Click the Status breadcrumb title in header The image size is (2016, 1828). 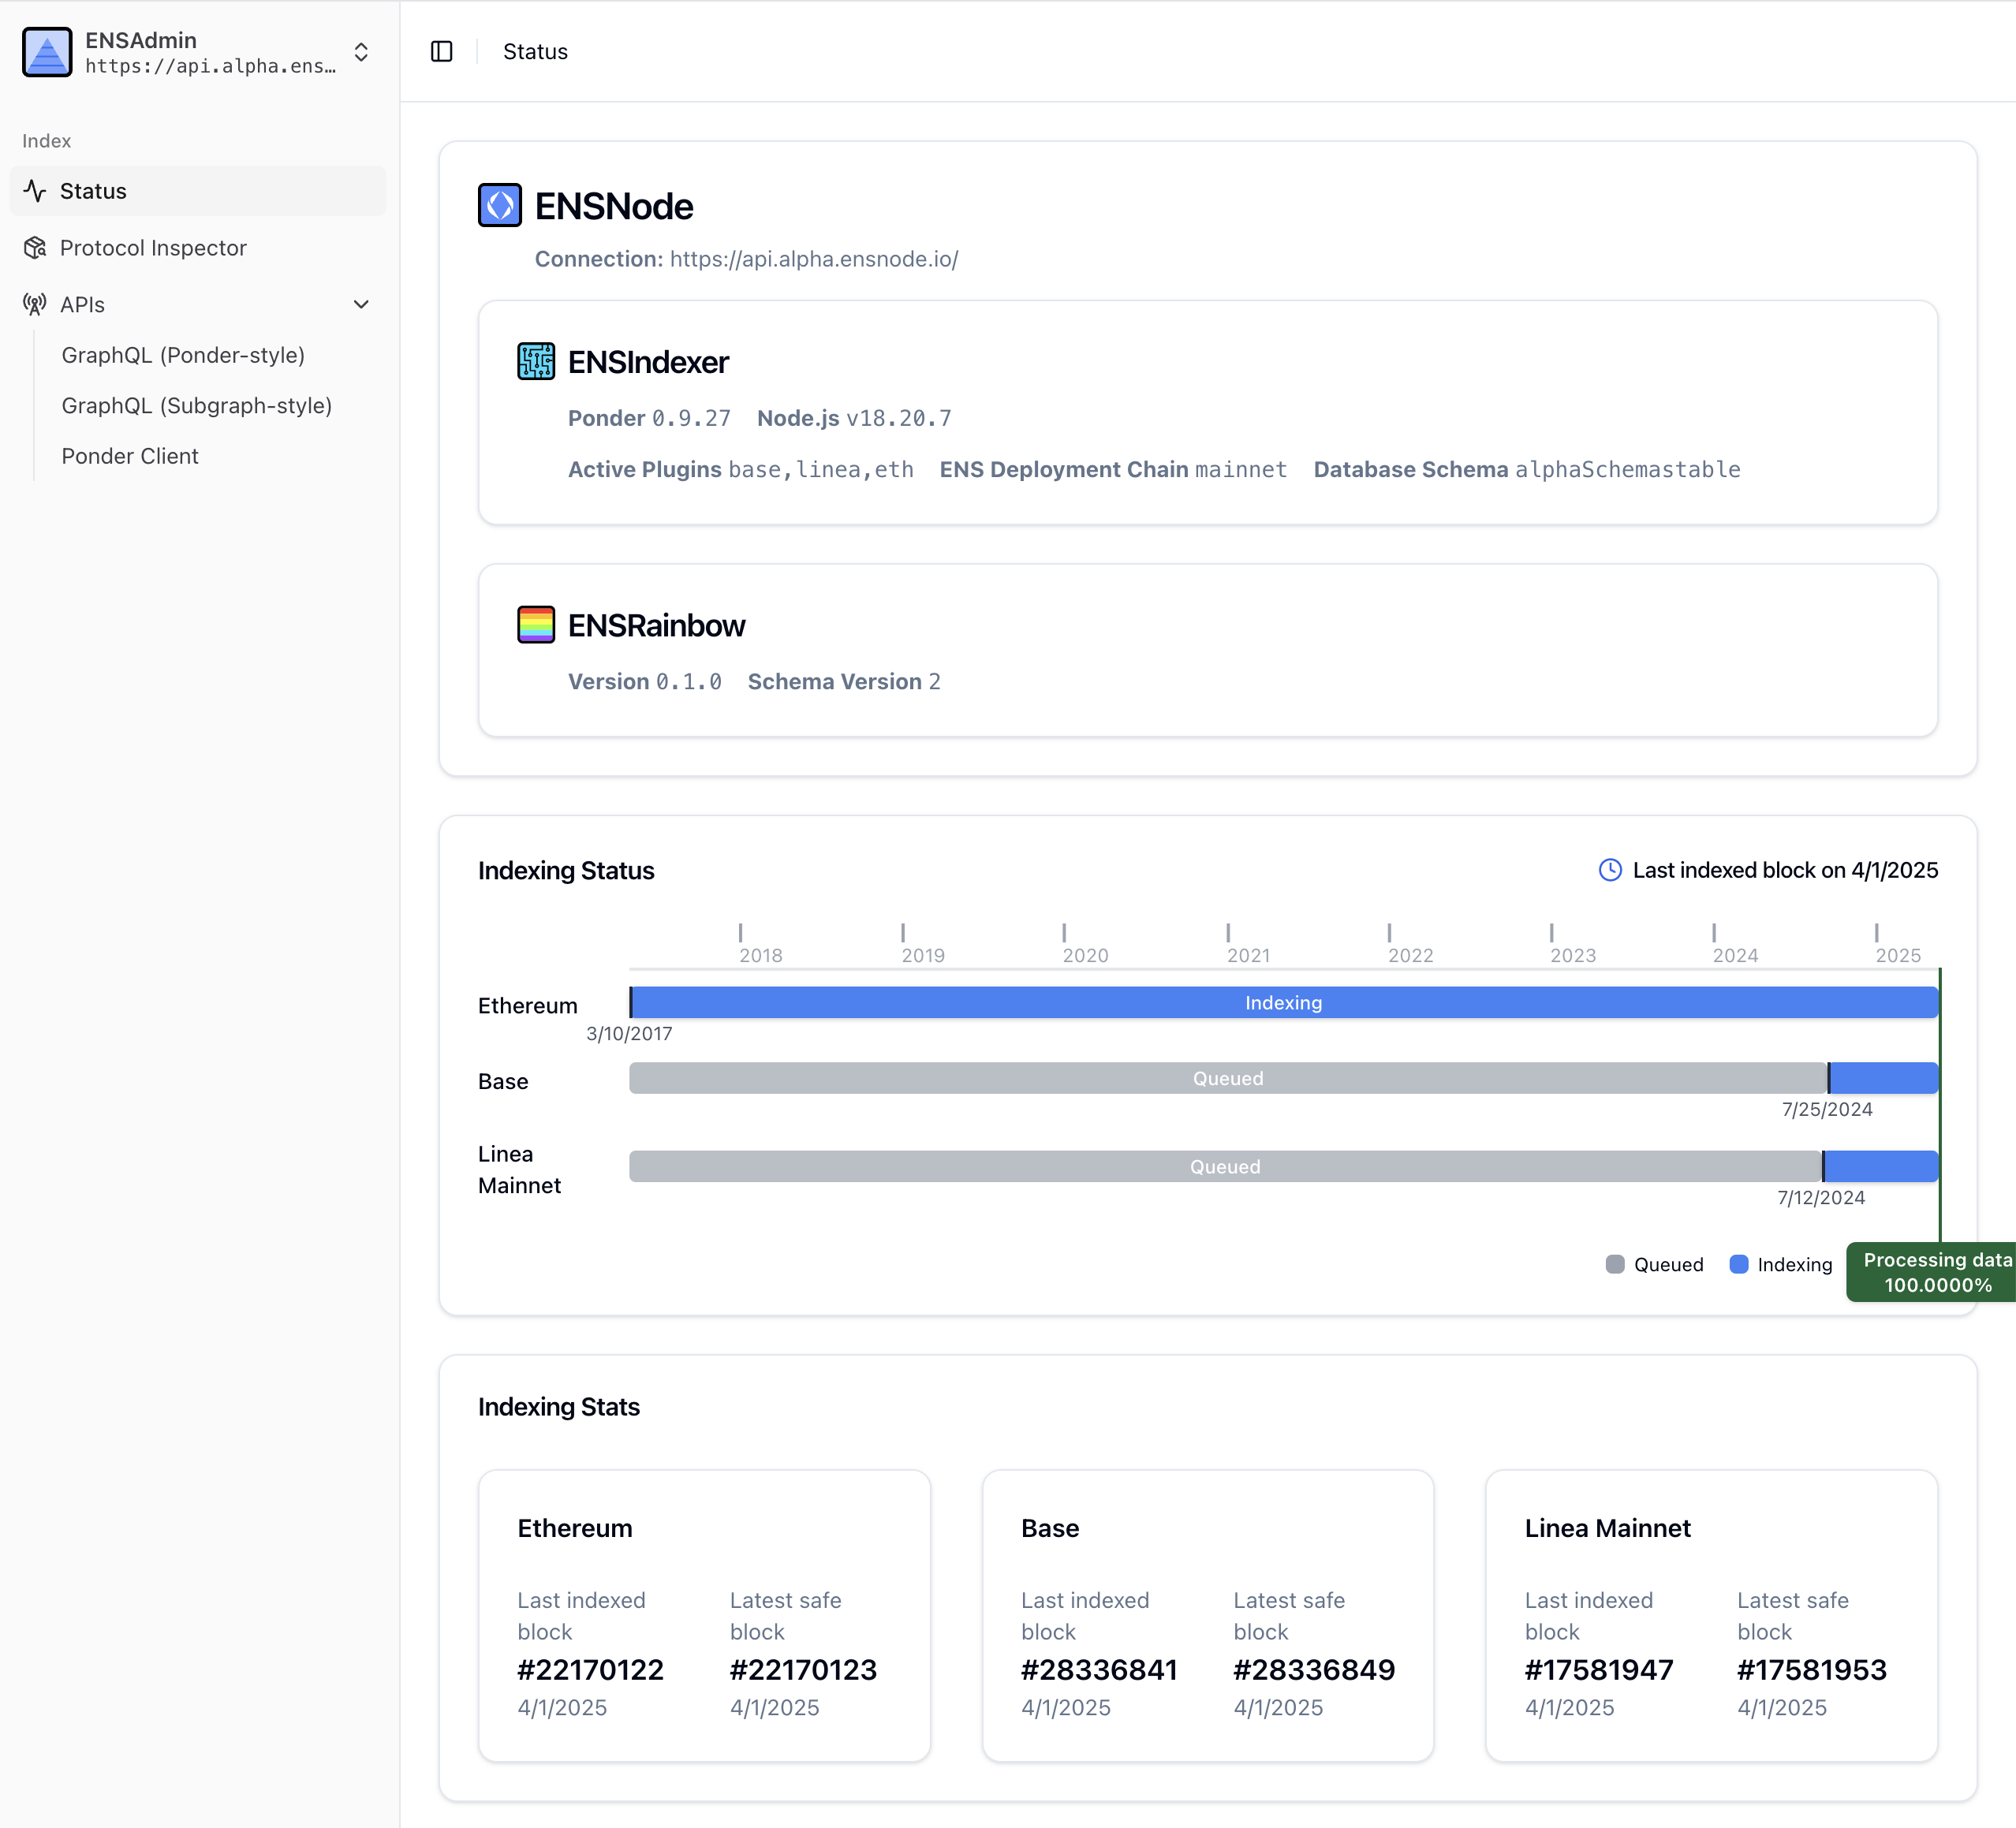click(535, 51)
